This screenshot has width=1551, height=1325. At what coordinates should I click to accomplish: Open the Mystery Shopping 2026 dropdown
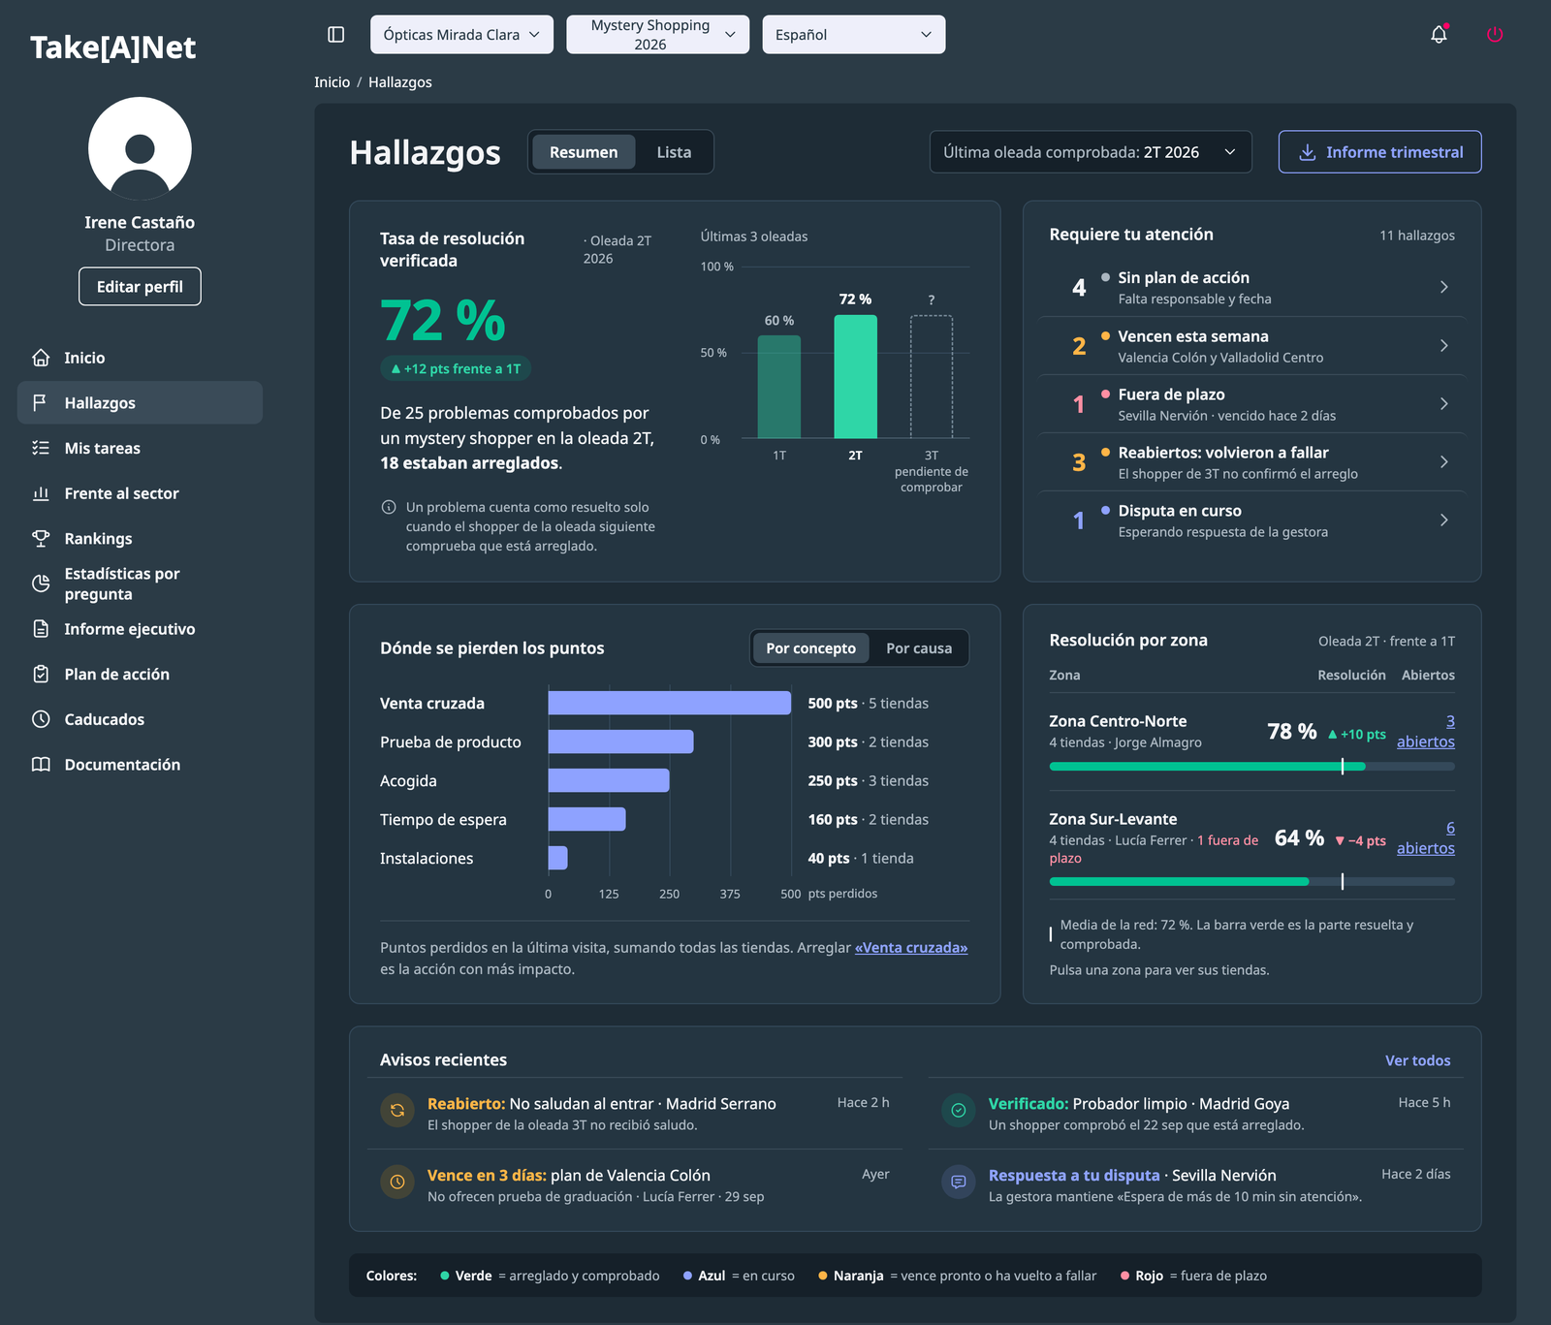[657, 35]
